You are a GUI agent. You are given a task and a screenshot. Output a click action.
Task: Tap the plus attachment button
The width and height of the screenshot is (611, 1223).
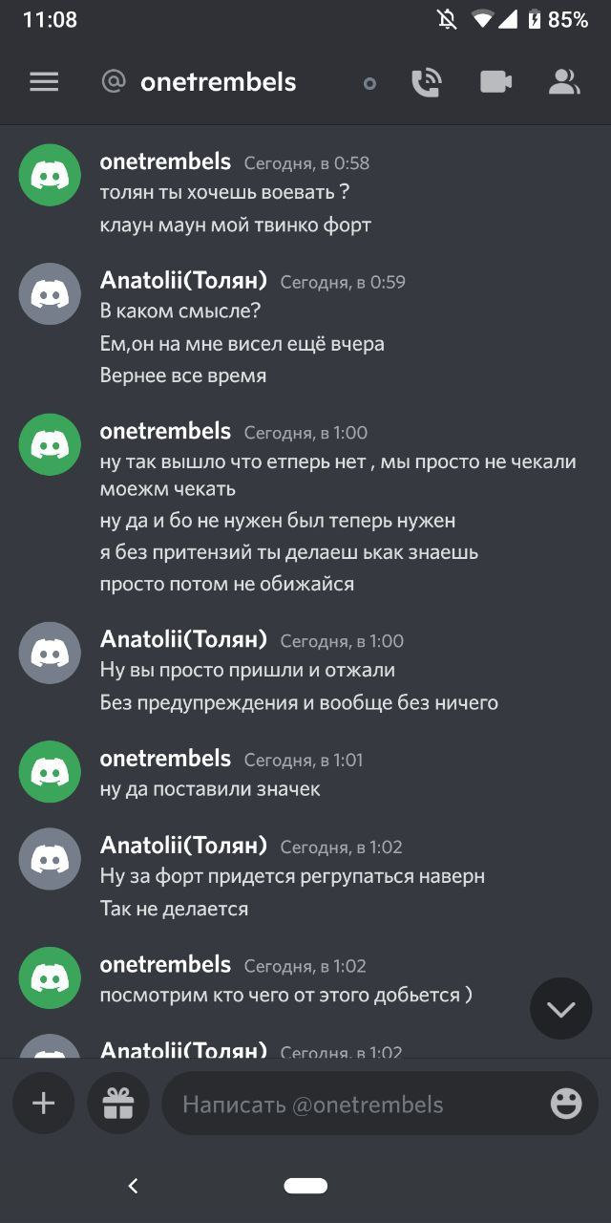(44, 1105)
